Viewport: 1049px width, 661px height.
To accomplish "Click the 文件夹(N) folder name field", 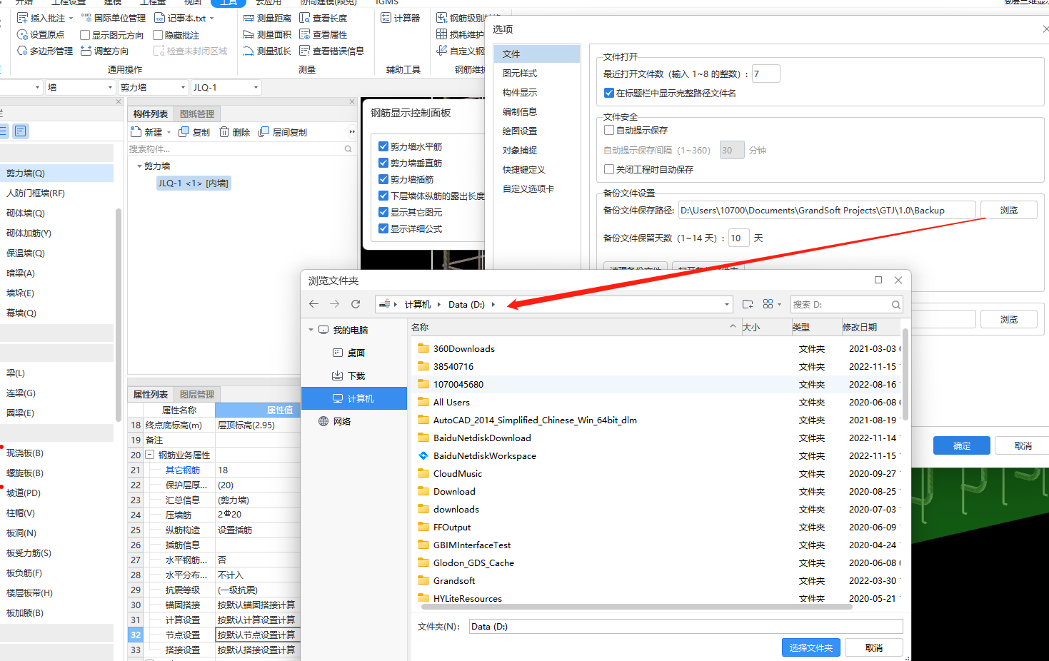I will click(x=686, y=626).
